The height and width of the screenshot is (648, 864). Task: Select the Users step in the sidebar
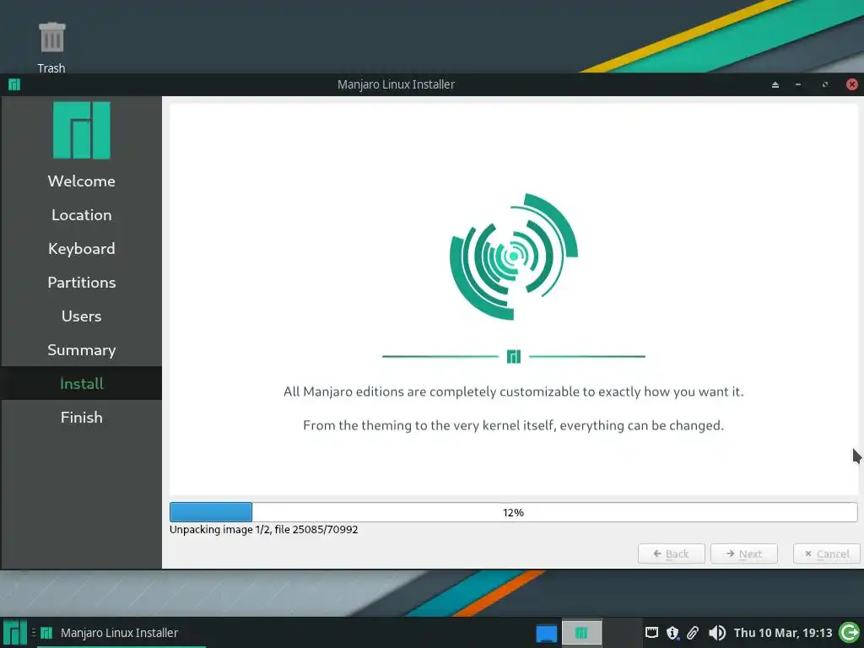click(82, 316)
